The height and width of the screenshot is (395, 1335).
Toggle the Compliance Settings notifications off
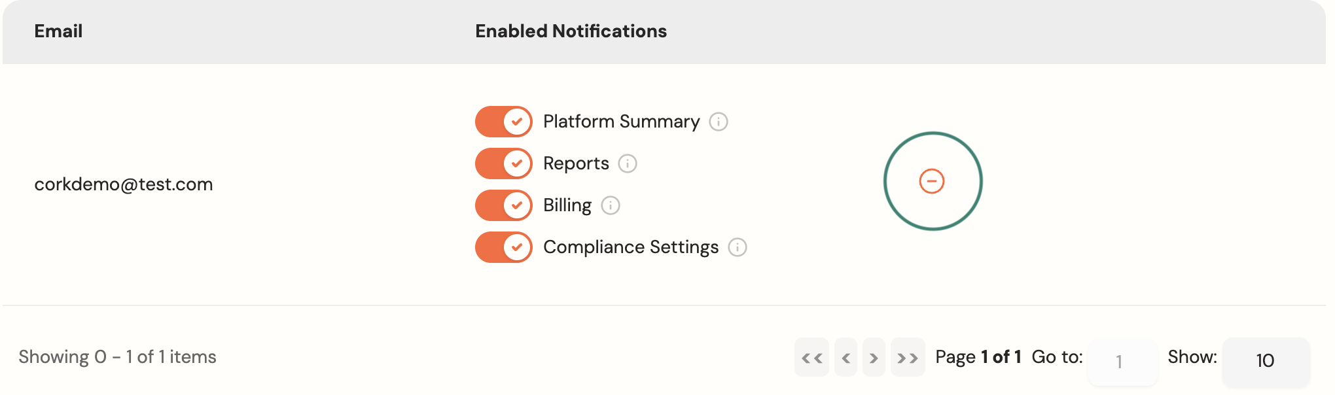point(504,247)
